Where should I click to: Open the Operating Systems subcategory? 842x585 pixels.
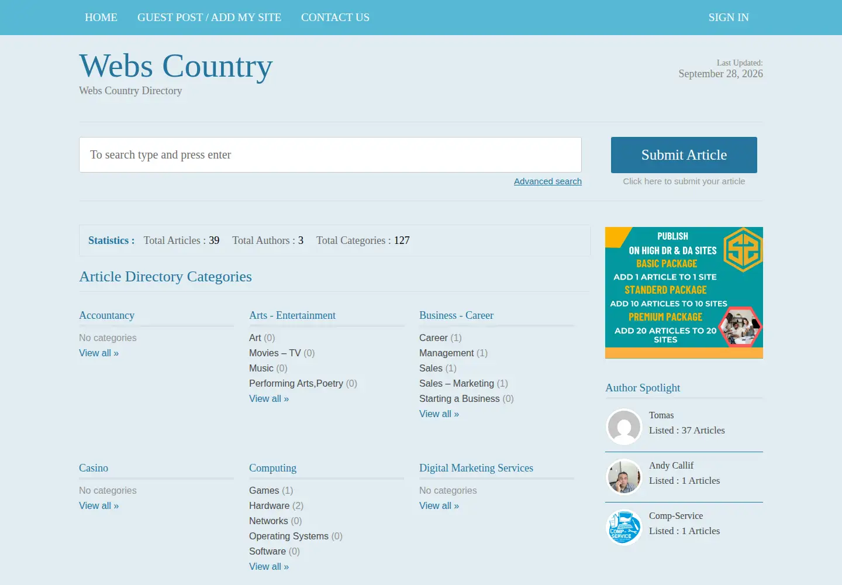(x=289, y=536)
